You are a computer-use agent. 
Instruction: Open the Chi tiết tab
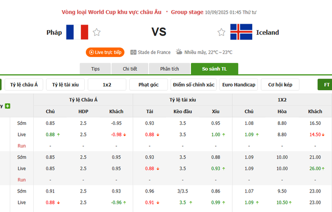click(130, 69)
